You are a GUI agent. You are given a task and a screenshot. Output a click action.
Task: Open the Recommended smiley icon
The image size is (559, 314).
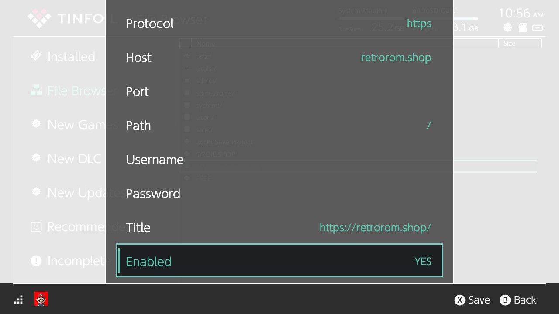click(36, 227)
